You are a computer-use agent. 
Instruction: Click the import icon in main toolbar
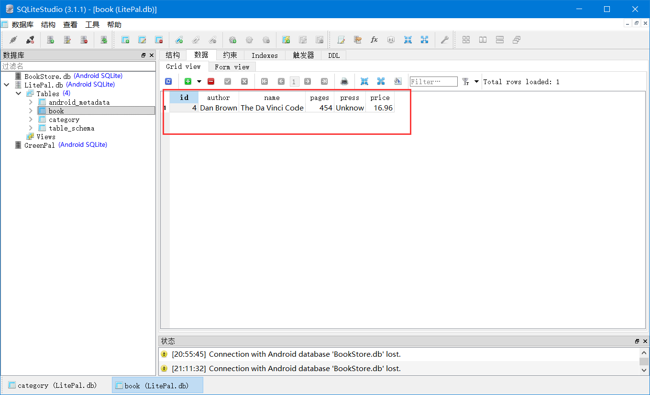tap(408, 40)
